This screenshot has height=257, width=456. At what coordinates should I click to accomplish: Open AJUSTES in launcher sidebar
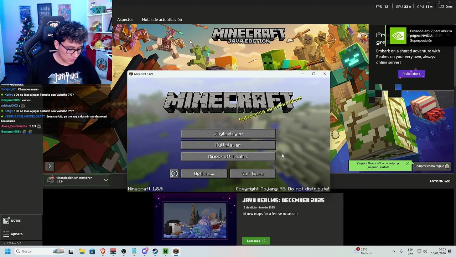[21, 234]
